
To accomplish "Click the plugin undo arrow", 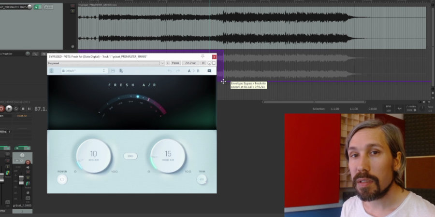I will [170, 71].
